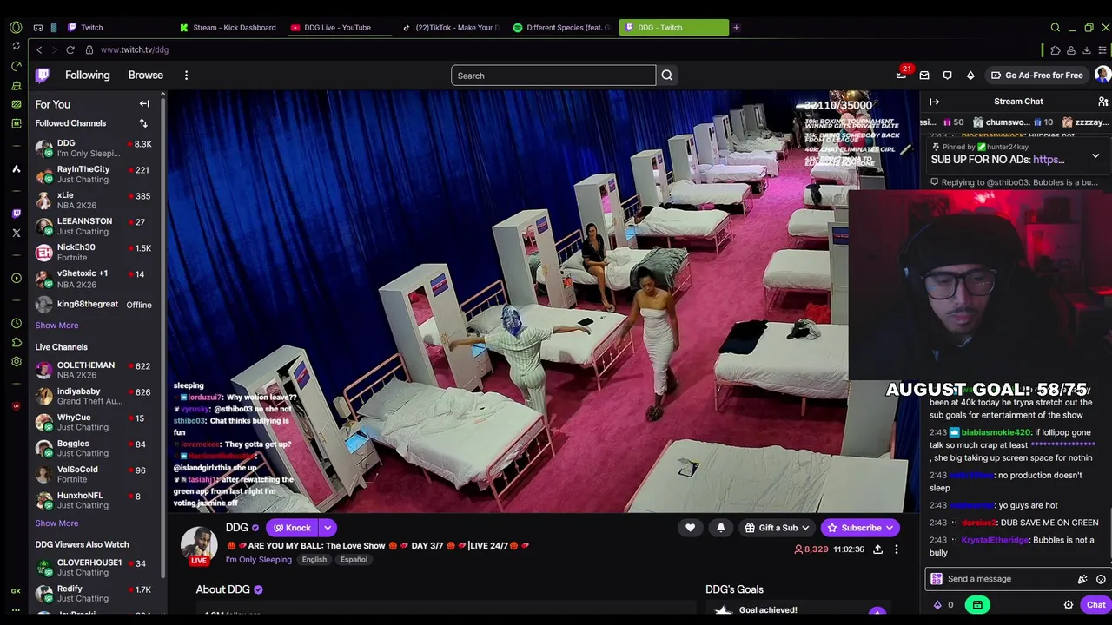Open the Bits diamond icon in top bar

[x=970, y=76]
